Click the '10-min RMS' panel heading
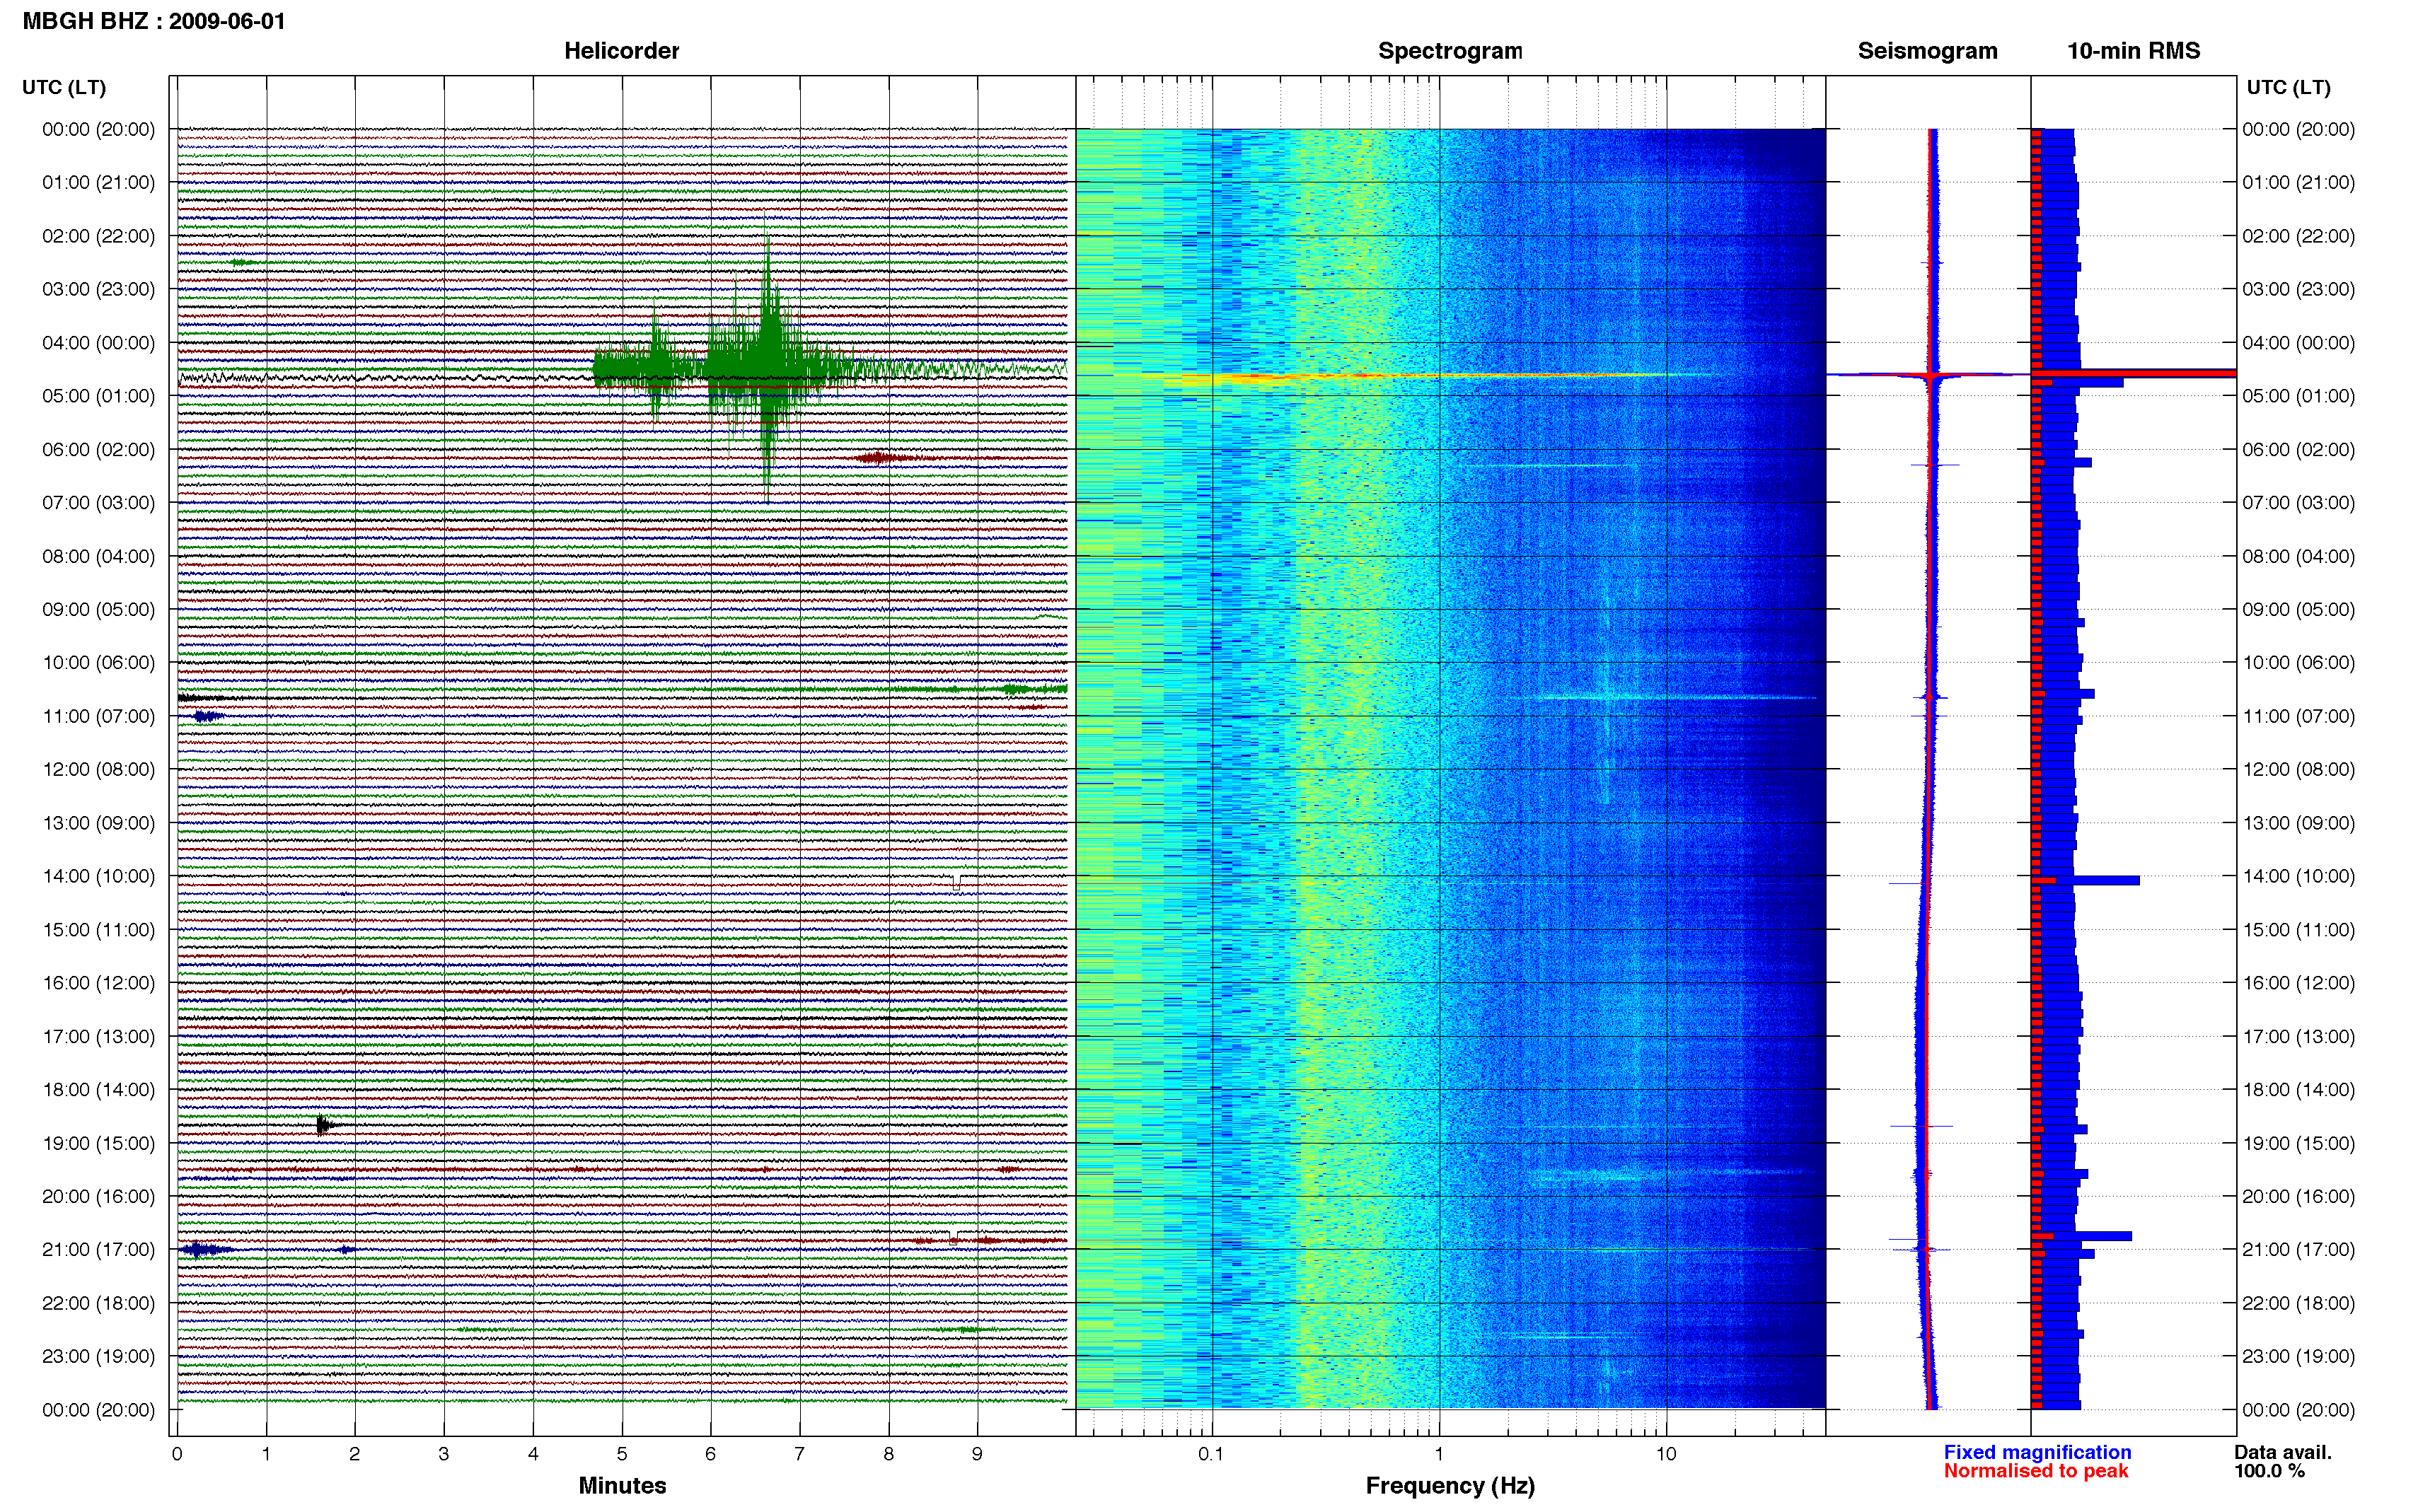Viewport: 2418px width, 1512px height. tap(2133, 51)
